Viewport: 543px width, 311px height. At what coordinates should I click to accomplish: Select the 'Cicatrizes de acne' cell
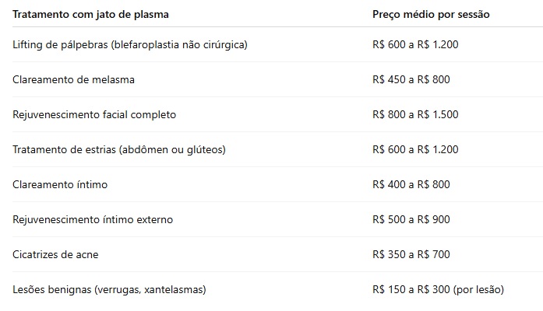(x=56, y=254)
